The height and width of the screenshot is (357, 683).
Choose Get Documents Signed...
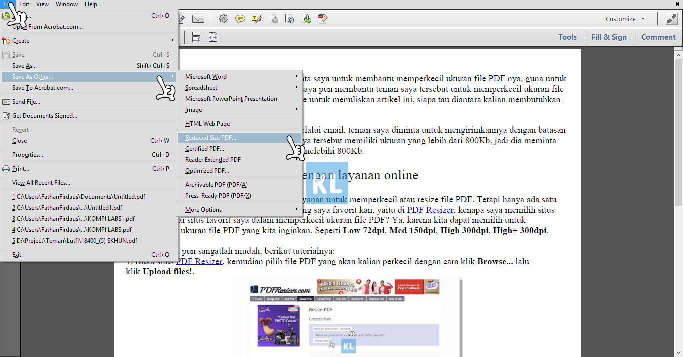tap(89, 116)
